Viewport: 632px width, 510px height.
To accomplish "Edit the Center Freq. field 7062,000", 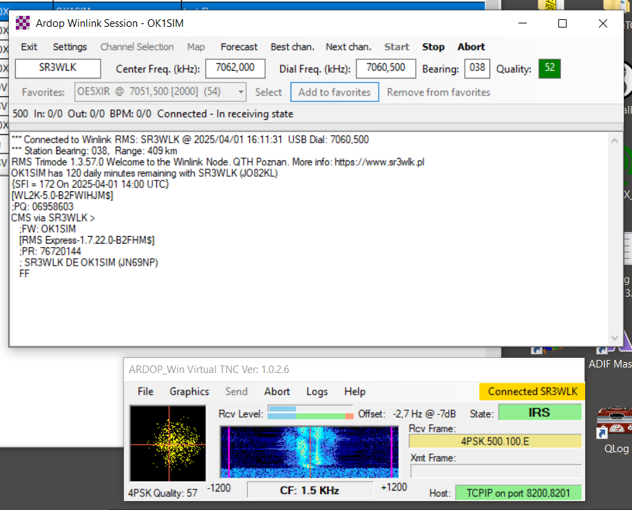I will 235,68.
